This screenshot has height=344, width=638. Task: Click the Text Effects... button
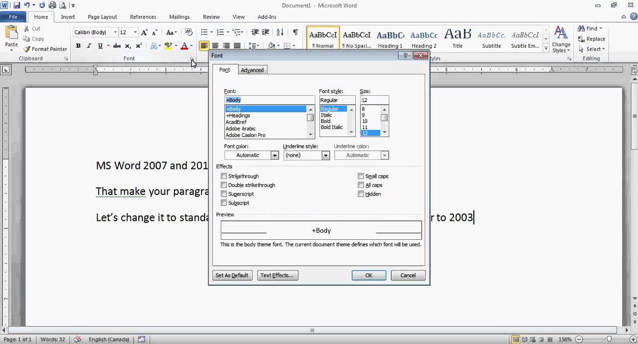[278, 275]
